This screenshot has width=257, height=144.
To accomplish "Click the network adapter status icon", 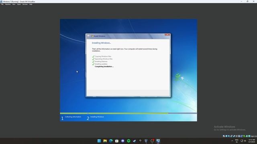I will pos(231,136).
